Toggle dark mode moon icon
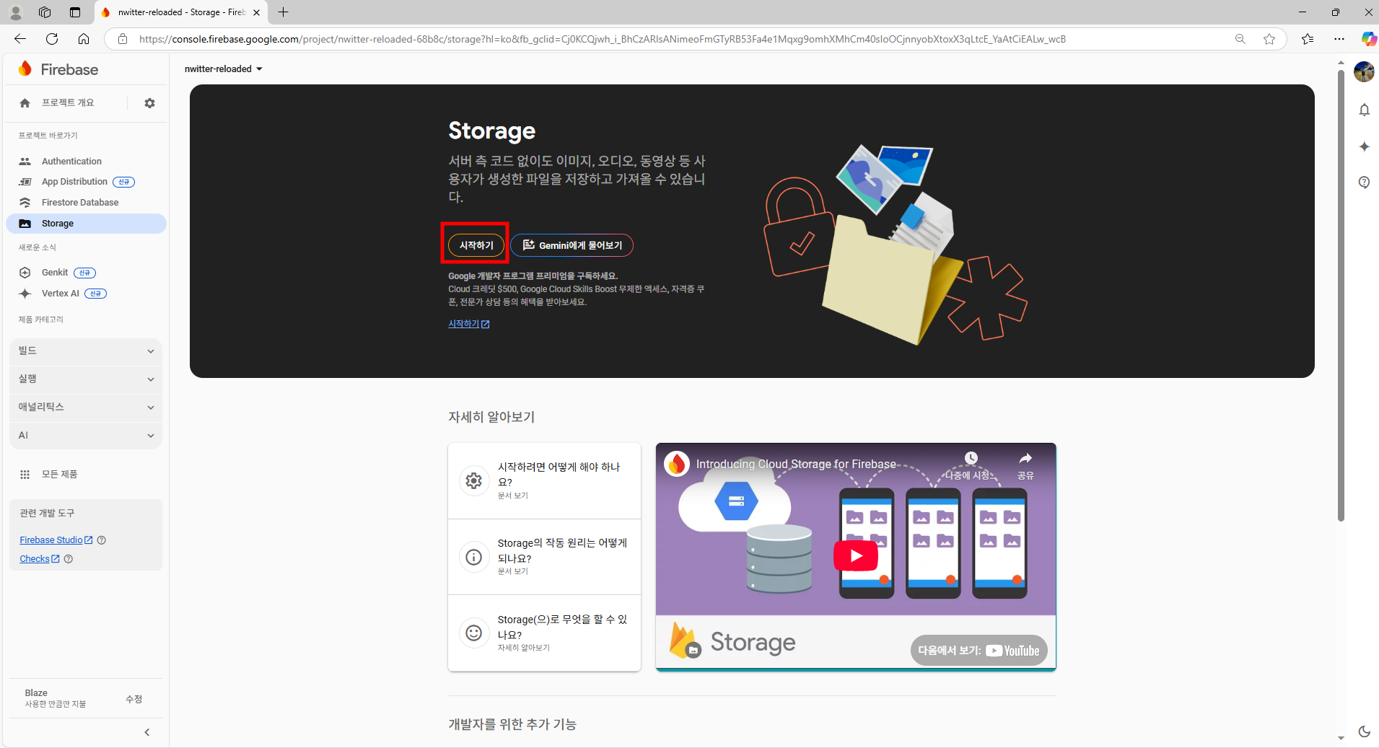1379x748 pixels. (x=1364, y=731)
